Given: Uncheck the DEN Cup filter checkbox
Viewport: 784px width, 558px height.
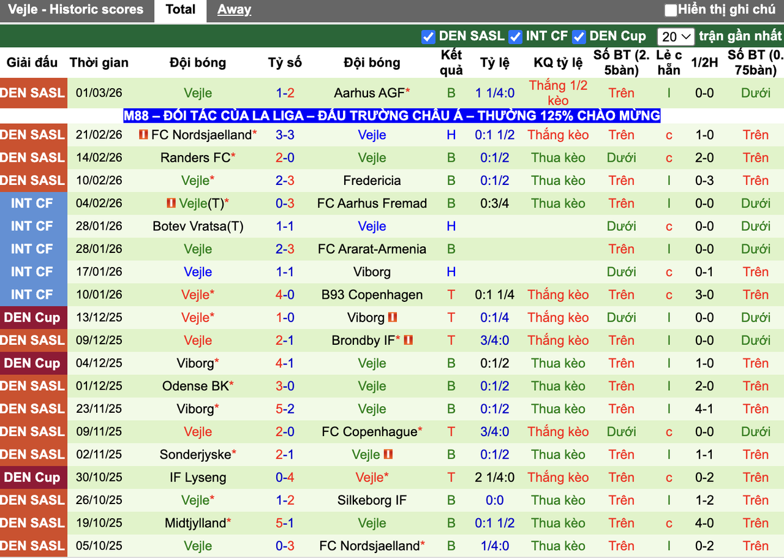Looking at the screenshot, I should pos(579,37).
